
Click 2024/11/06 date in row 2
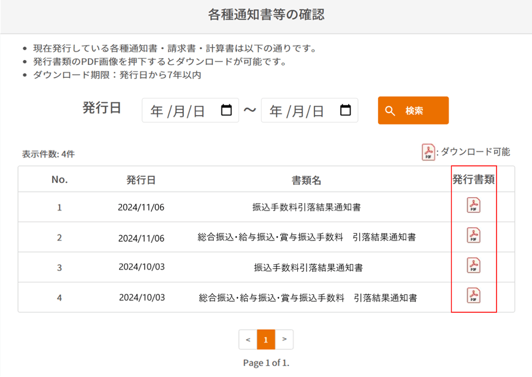(x=141, y=238)
